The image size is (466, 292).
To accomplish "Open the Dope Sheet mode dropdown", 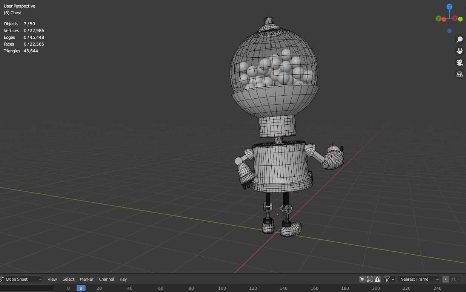I will click(22, 279).
